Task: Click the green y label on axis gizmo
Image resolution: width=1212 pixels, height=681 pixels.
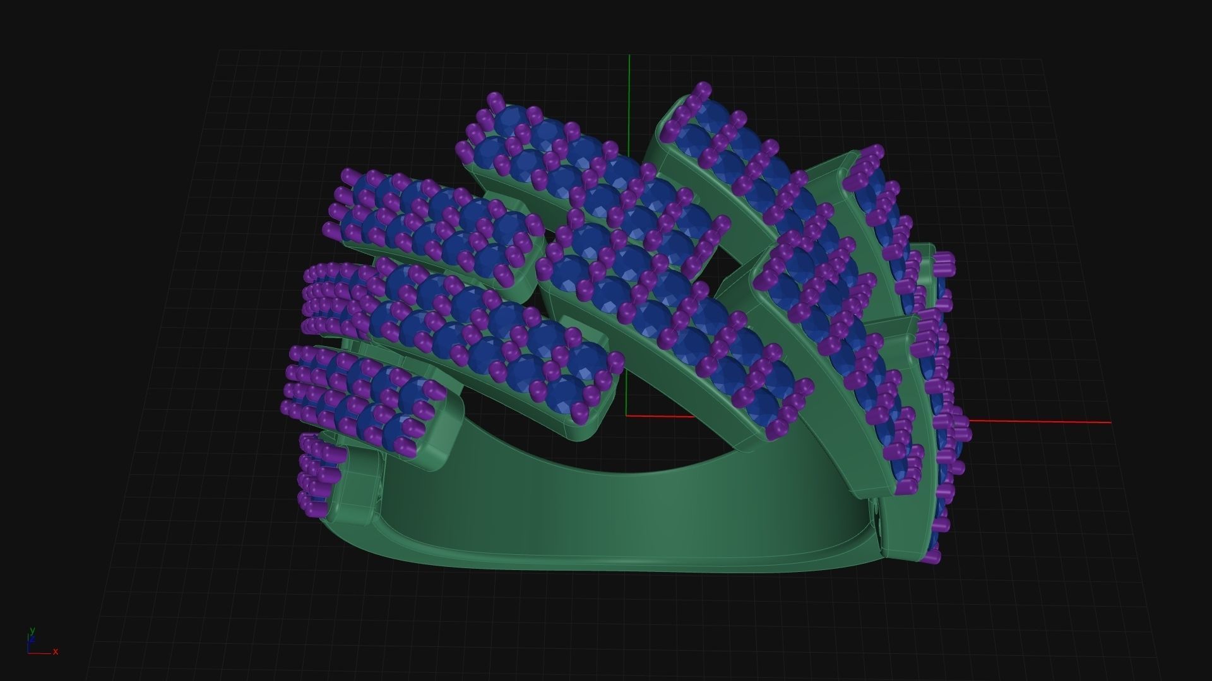Action: click(32, 631)
